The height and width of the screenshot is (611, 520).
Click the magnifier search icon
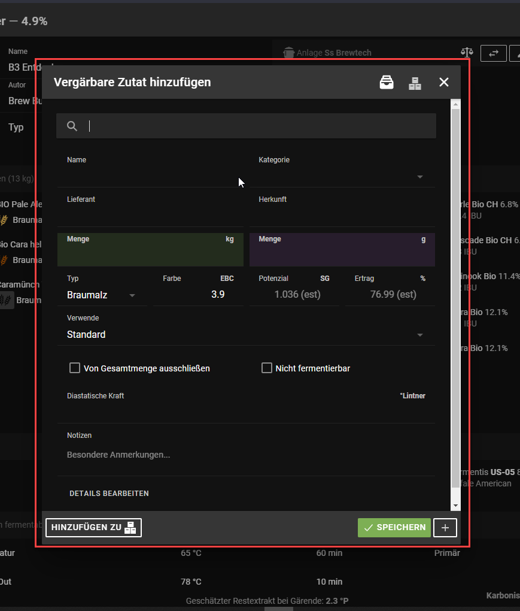click(x=72, y=126)
